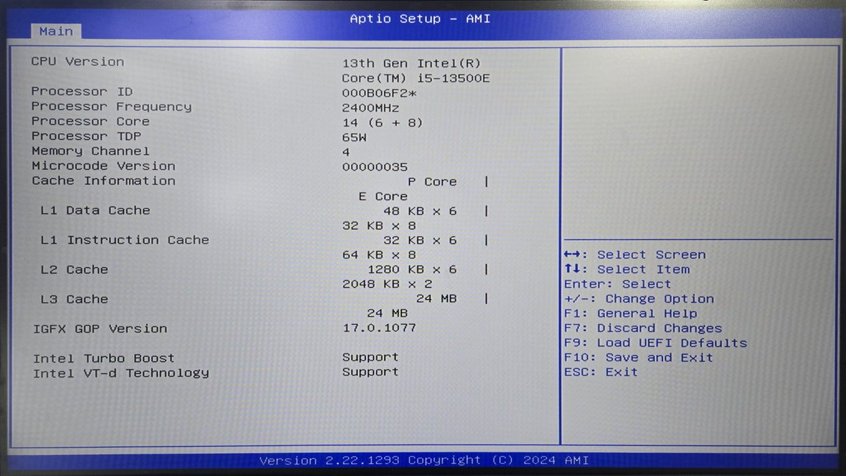Click the 17.0.1077 version value

[x=379, y=328]
